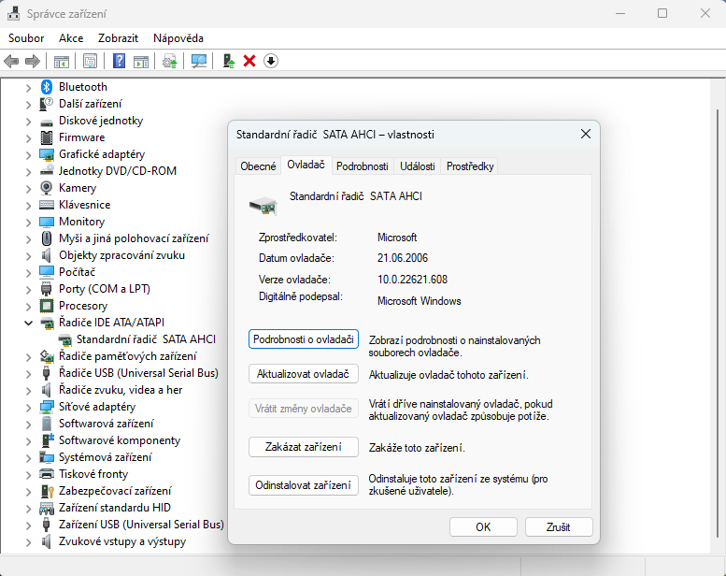This screenshot has height=576, width=726.
Task: Show or hide the console tree icon
Action: coord(62,61)
